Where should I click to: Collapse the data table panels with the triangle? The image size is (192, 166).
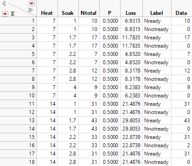coord(4,3)
